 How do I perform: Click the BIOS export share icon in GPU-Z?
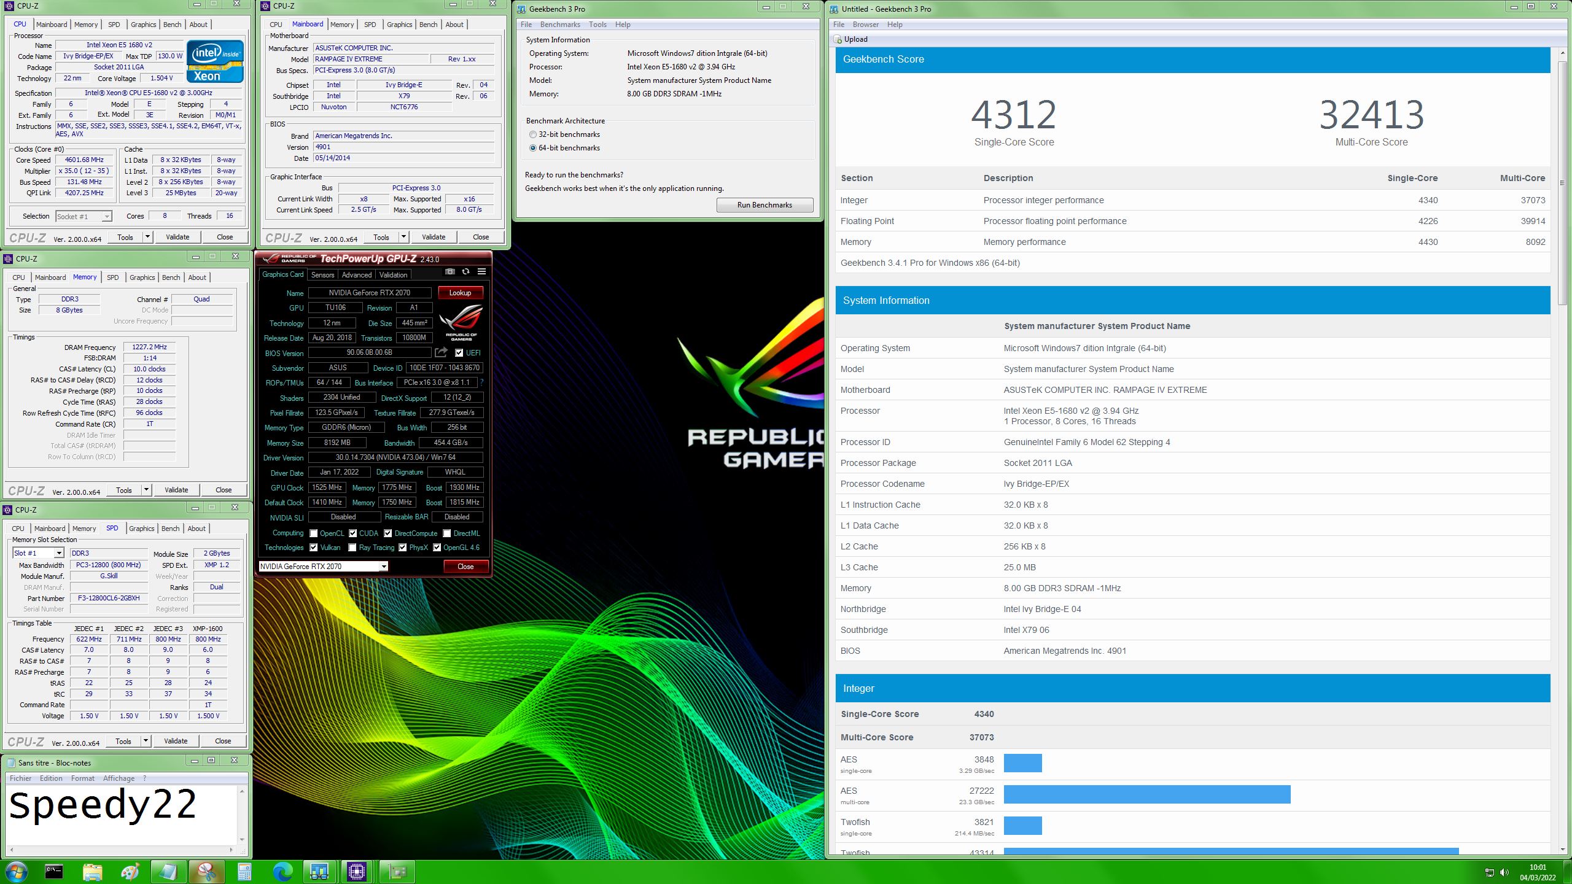[x=441, y=352]
